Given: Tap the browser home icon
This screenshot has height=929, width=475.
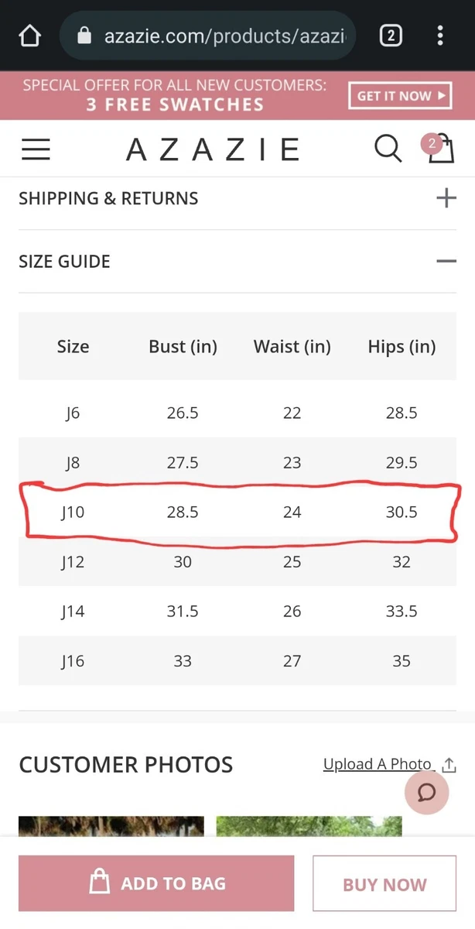Looking at the screenshot, I should tap(29, 36).
